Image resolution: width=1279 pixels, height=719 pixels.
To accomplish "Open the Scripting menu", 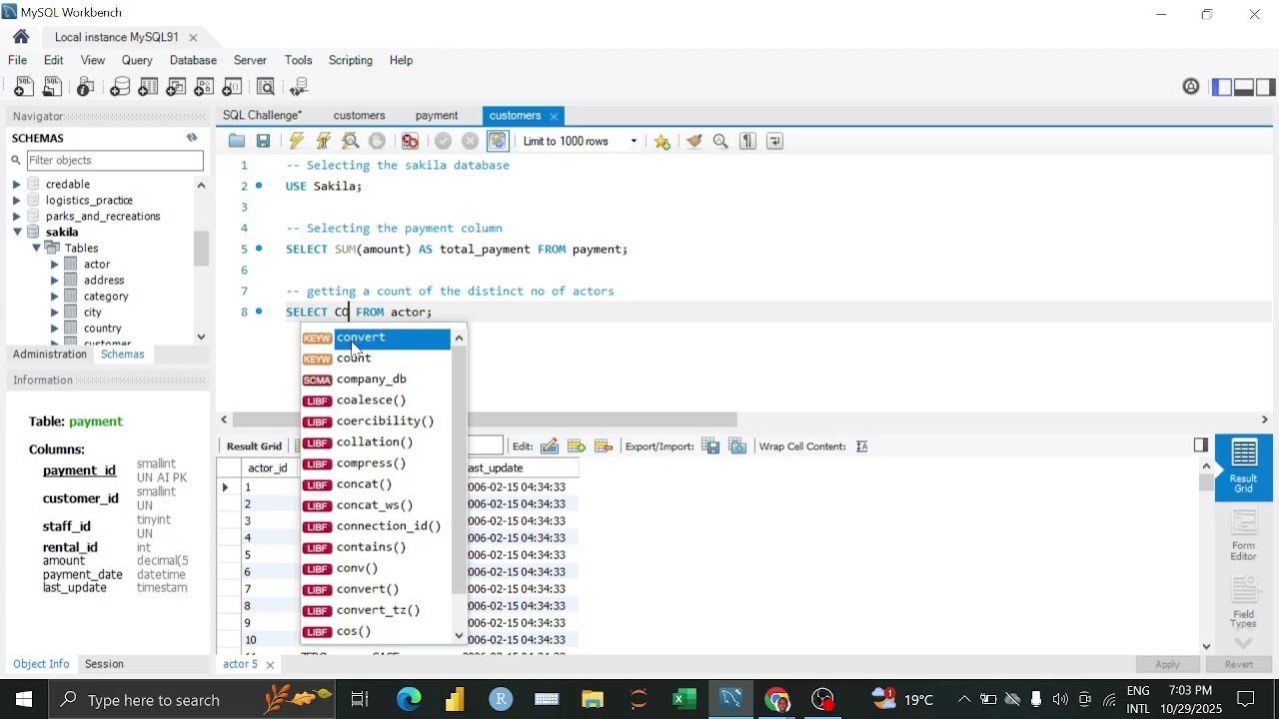I will (x=351, y=60).
